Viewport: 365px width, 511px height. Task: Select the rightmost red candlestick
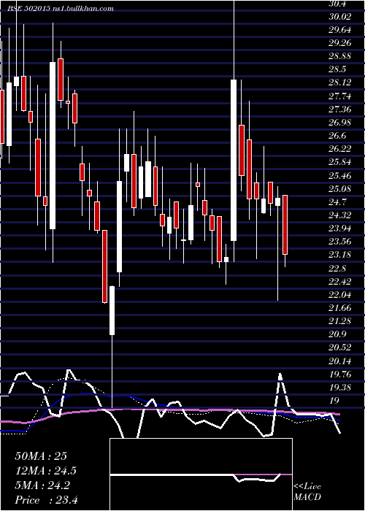point(285,225)
